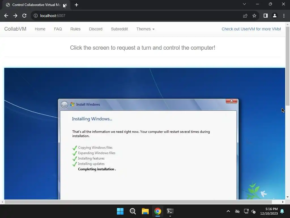Click the muted volume tray icon
290x218 pixels.
pos(253,211)
